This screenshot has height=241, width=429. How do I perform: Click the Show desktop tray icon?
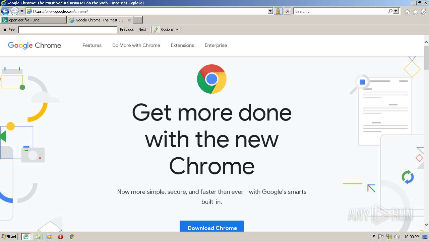tap(425, 237)
